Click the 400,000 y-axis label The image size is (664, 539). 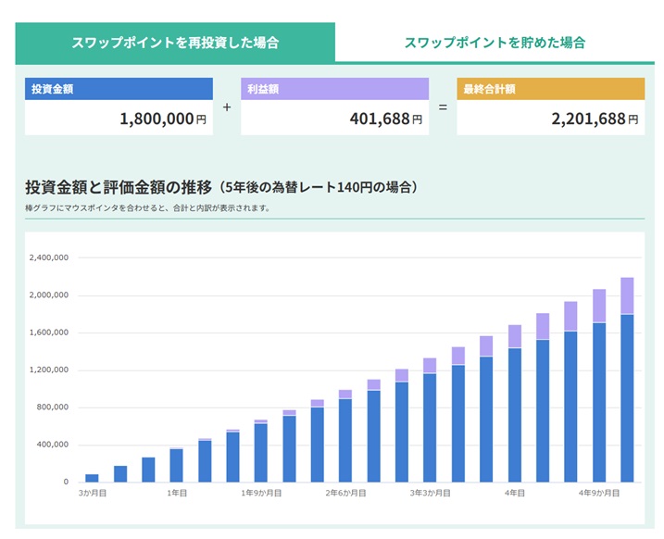[53, 445]
